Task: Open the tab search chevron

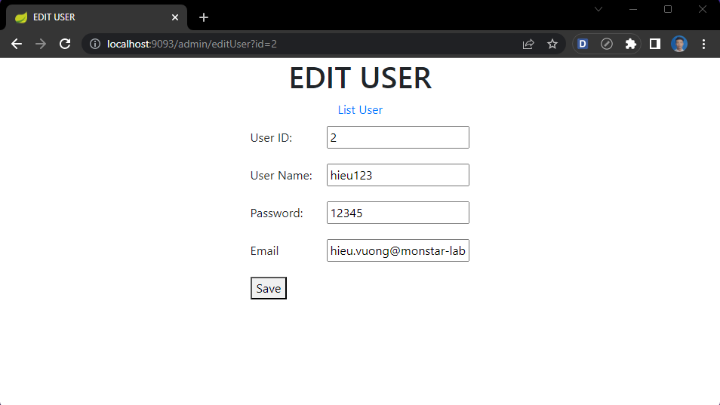Action: 598,9
